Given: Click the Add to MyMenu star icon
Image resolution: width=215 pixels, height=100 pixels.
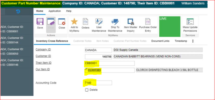Looking at the screenshot, I should [x=74, y=22].
